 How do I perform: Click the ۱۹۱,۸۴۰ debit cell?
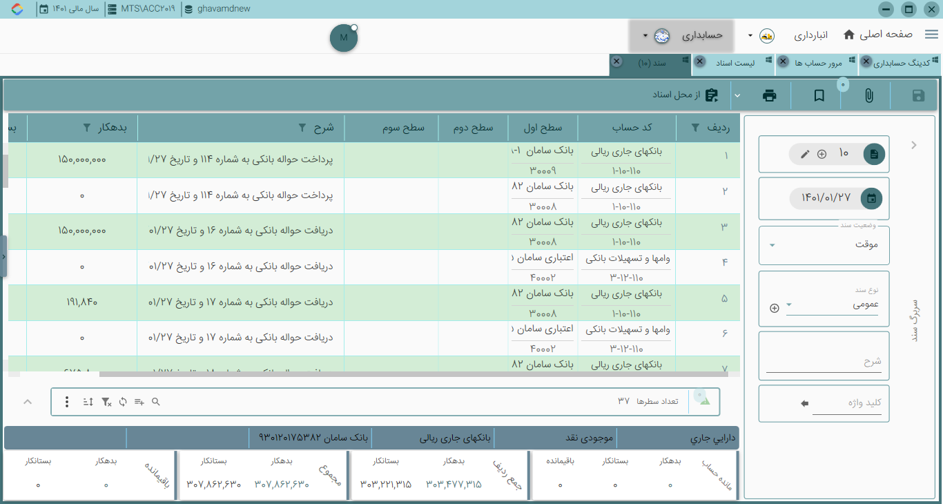(82, 302)
